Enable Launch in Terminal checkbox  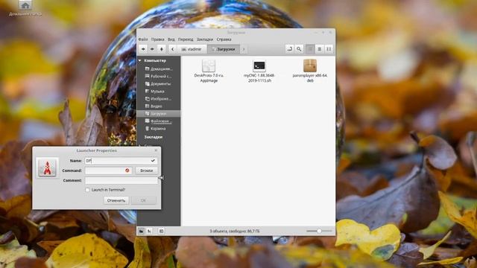(x=88, y=190)
